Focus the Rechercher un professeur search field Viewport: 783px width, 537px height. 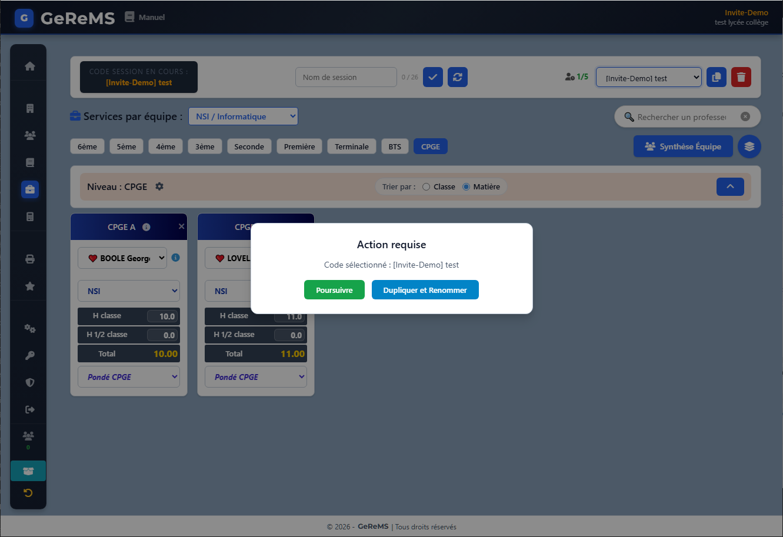click(681, 117)
